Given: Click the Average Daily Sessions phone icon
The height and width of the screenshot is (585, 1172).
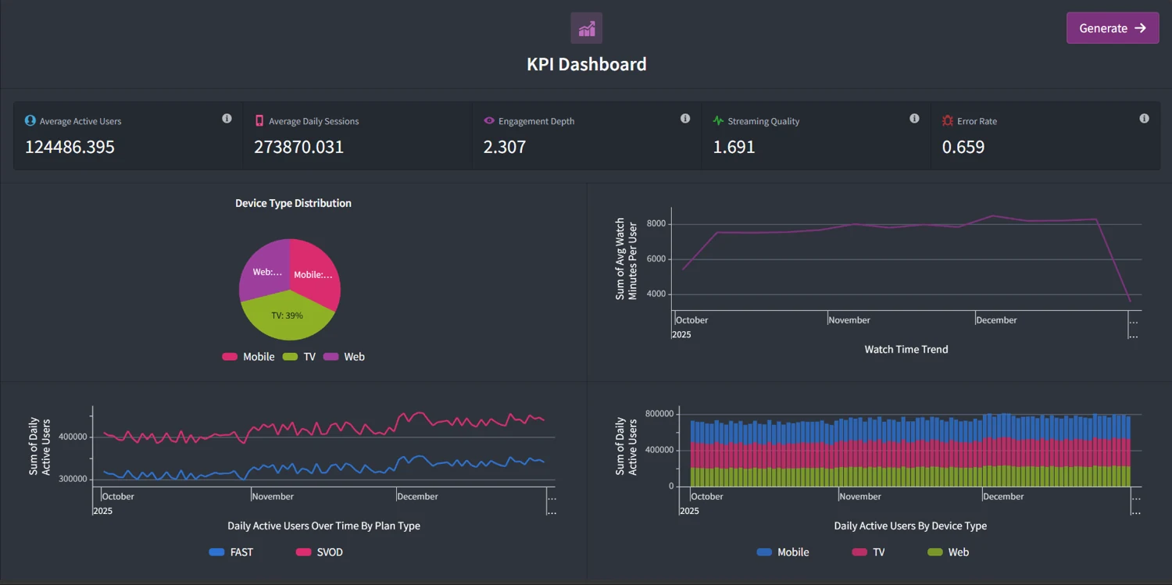Looking at the screenshot, I should [x=259, y=121].
